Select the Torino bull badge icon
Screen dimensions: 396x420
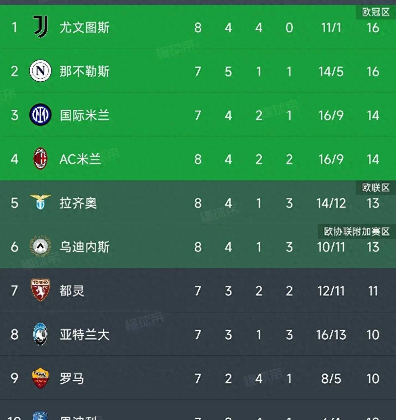click(40, 290)
